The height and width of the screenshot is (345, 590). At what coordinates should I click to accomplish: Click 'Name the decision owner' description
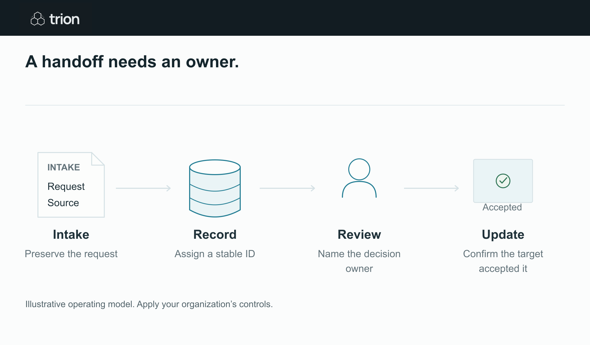(359, 261)
